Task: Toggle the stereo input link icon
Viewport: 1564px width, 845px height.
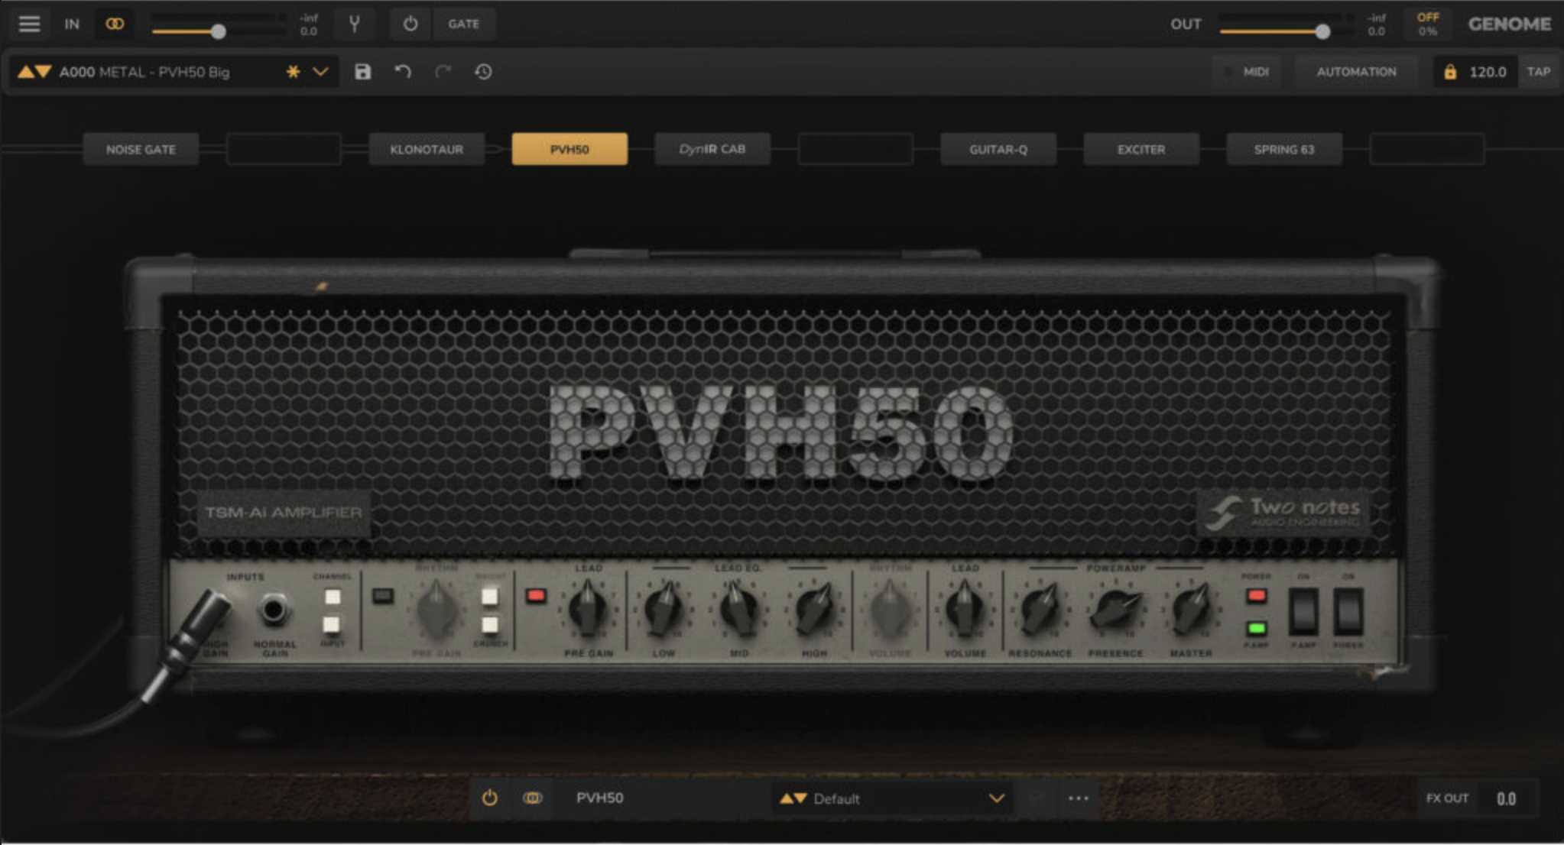Action: (x=115, y=24)
